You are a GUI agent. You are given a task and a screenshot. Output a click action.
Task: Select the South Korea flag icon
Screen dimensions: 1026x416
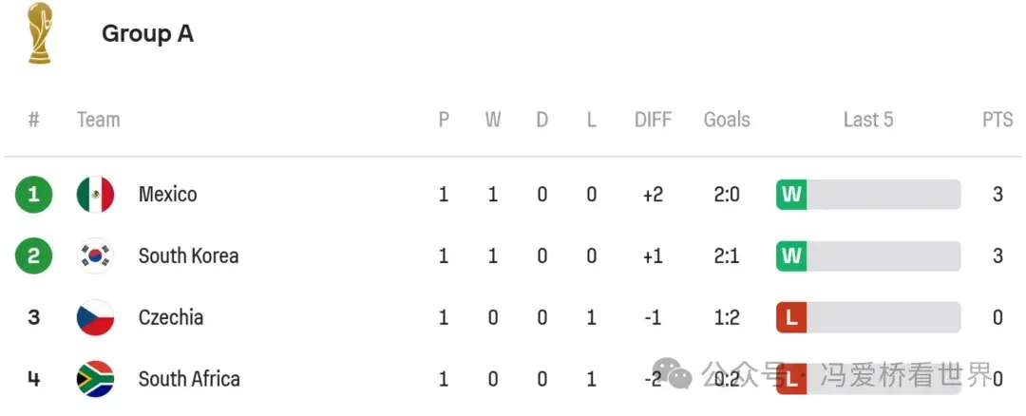tap(96, 255)
